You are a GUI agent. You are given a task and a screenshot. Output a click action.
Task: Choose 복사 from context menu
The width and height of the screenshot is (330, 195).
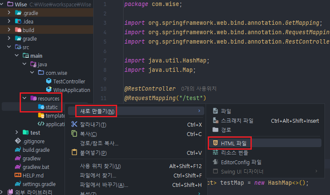click(136, 134)
